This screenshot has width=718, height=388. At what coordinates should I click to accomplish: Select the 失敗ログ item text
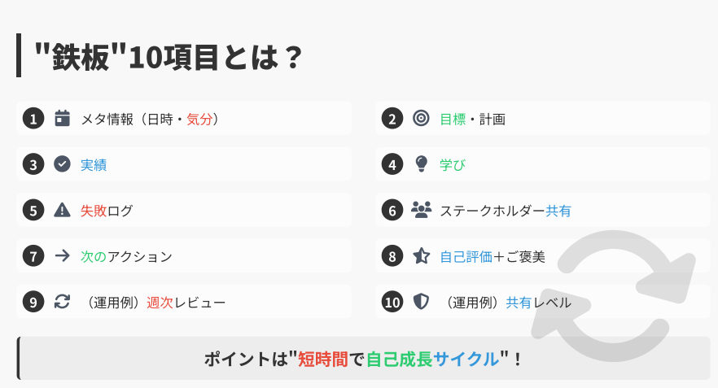(x=106, y=211)
